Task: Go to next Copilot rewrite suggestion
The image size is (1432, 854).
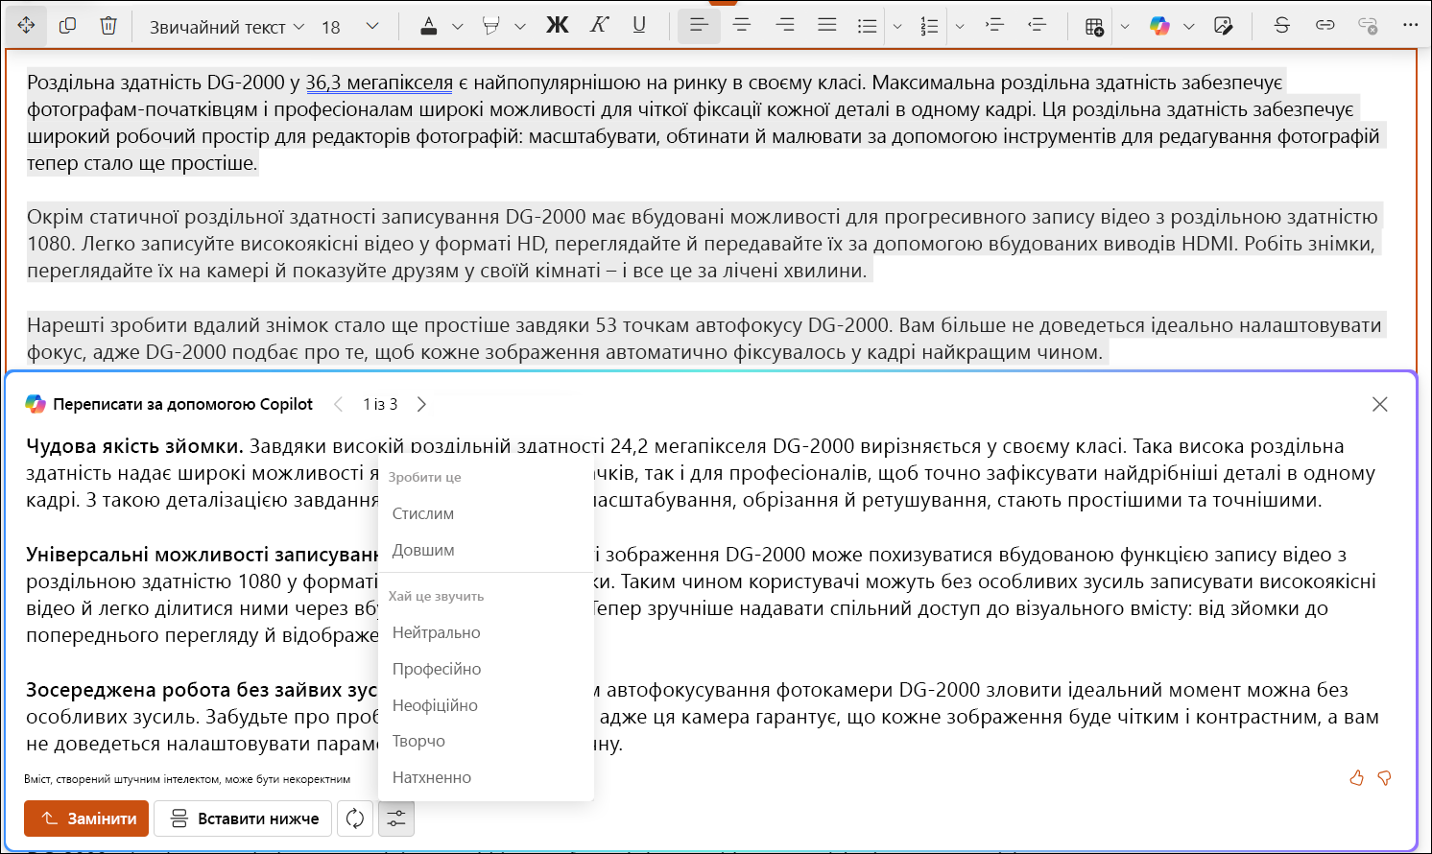Action: point(421,404)
